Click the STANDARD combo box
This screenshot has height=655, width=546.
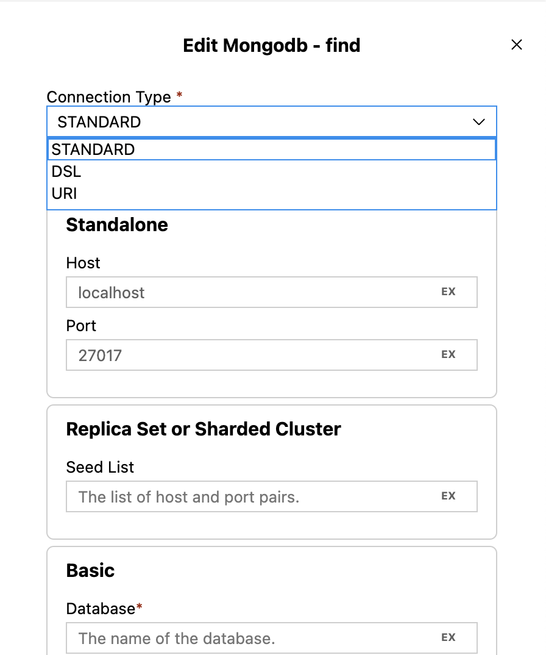tap(244, 121)
